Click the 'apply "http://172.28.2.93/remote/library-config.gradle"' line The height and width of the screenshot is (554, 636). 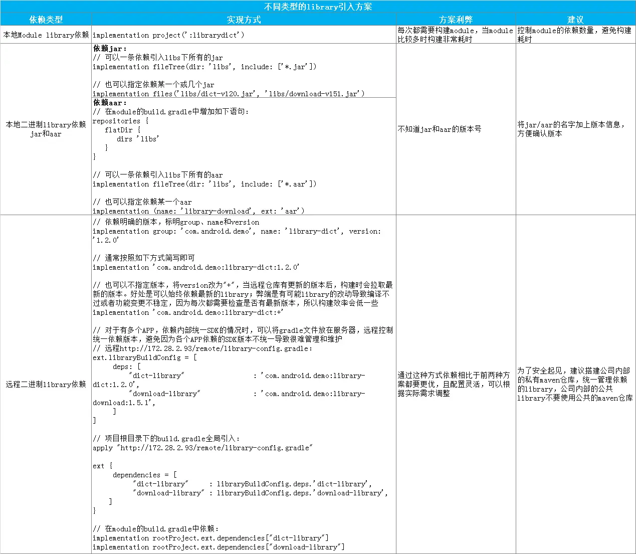[x=202, y=448]
